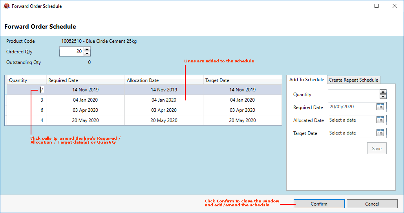Click the Ordered Qty input field

71,51
